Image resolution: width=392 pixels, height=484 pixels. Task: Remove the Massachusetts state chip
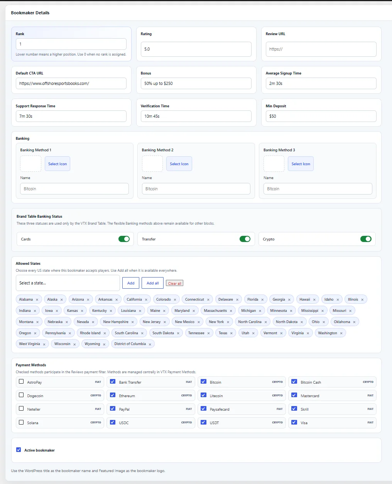pyautogui.click(x=231, y=311)
